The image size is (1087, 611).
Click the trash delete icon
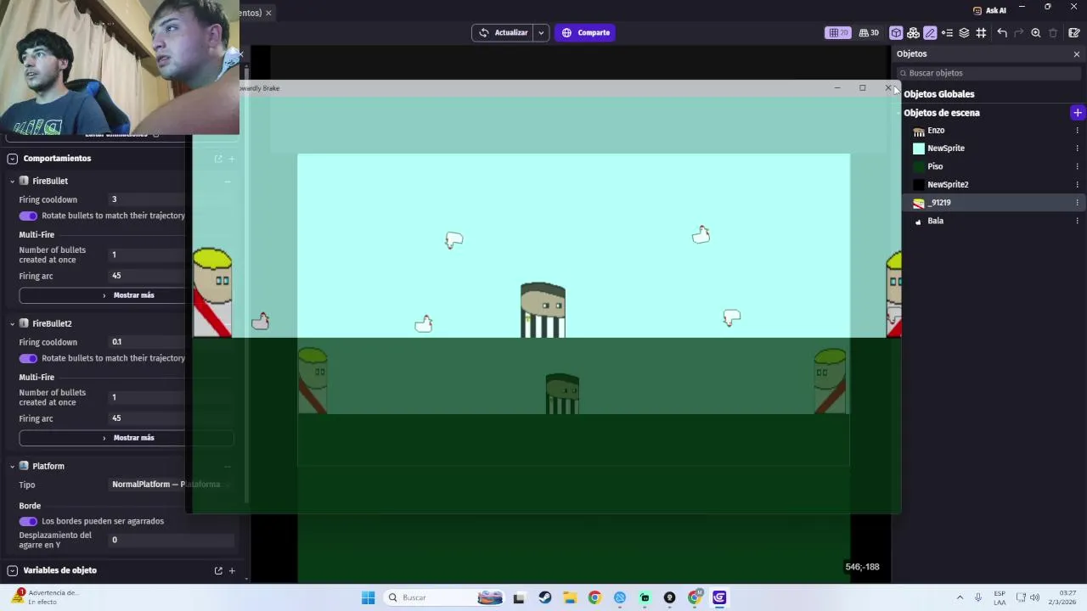[1053, 33]
